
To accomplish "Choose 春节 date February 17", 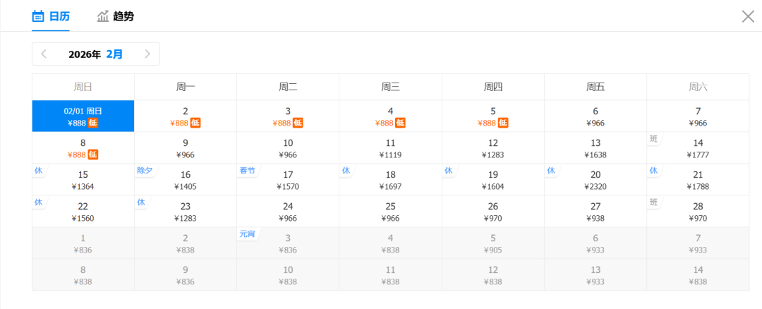I will pyautogui.click(x=288, y=180).
